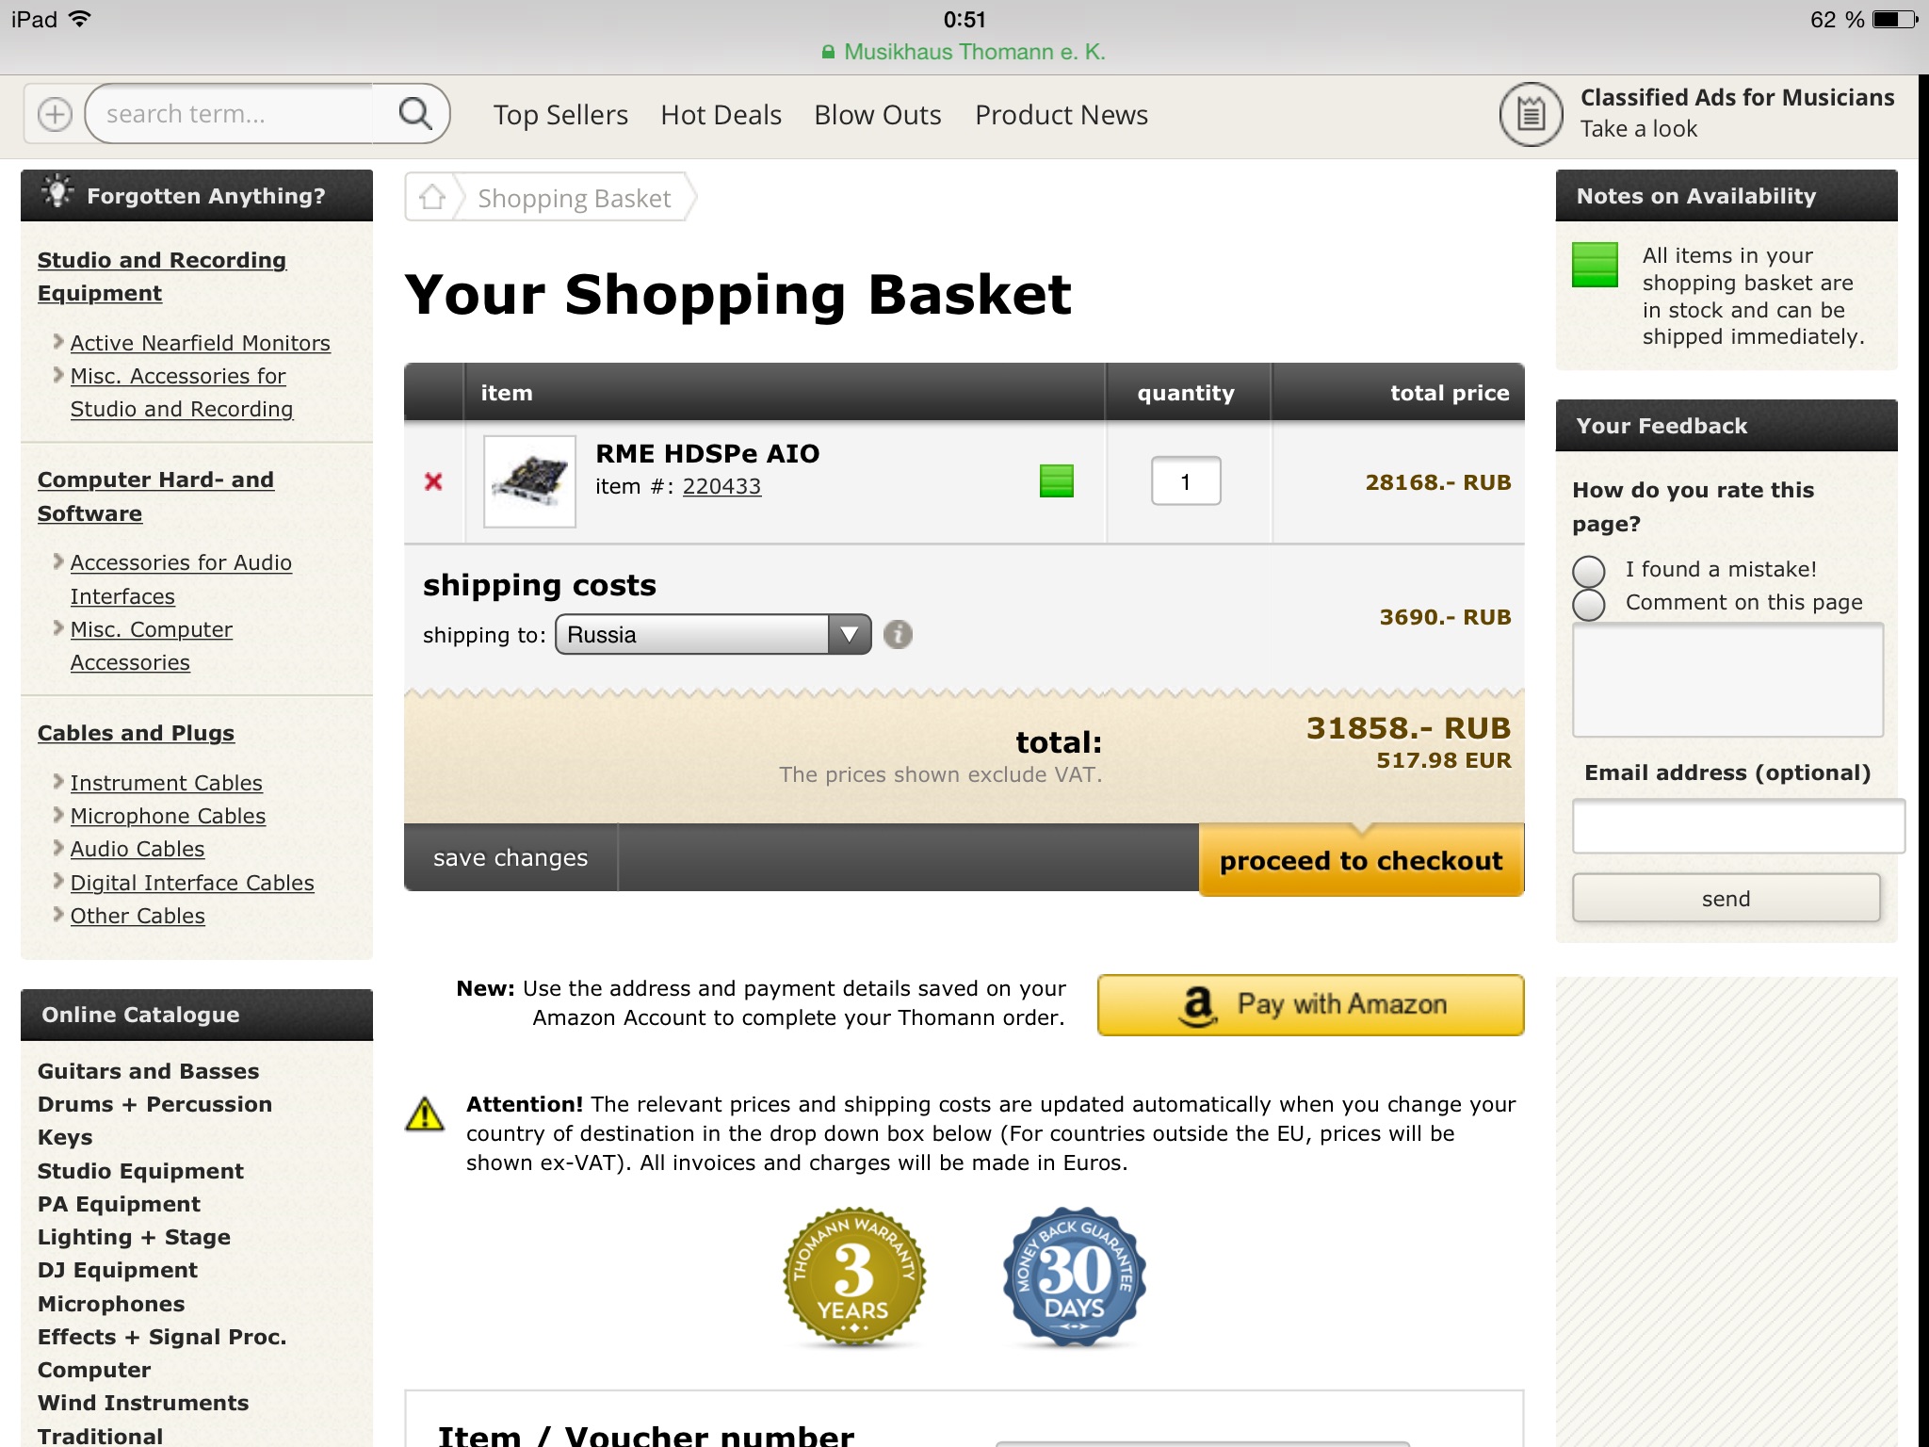Open the Hot Deals menu item

(721, 115)
